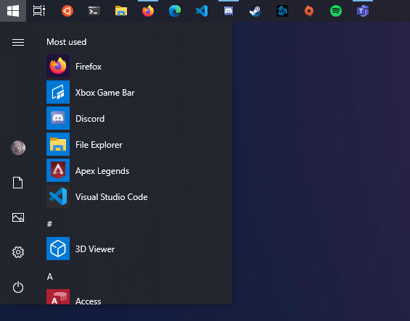The image size is (410, 321).
Task: Open File Explorer from the taskbar
Action: [121, 11]
